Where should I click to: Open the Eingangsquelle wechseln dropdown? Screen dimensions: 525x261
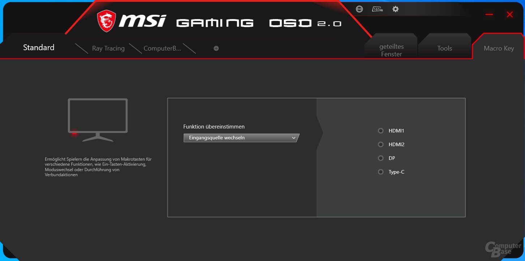[x=241, y=138]
